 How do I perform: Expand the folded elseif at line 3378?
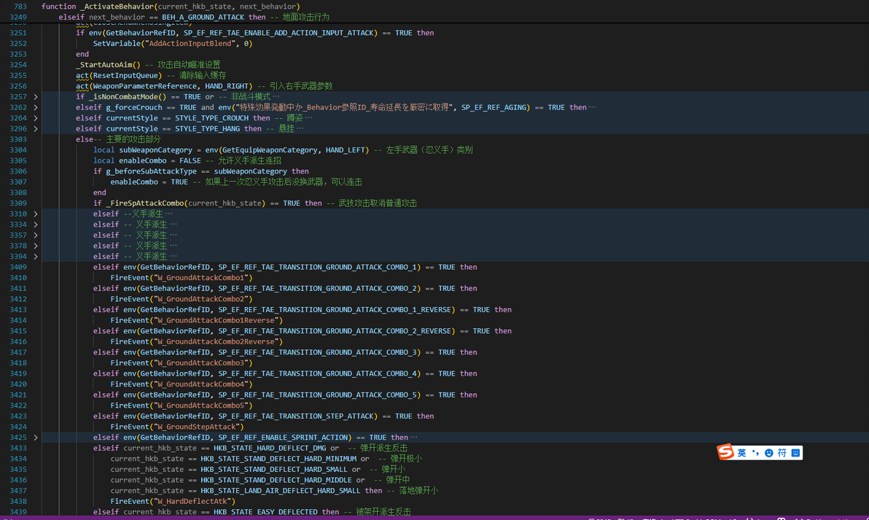point(36,246)
